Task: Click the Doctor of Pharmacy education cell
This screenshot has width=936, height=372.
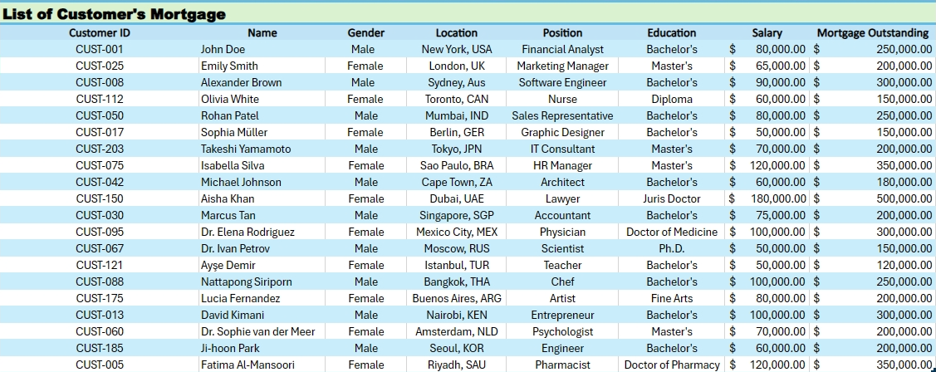Action: tap(672, 365)
